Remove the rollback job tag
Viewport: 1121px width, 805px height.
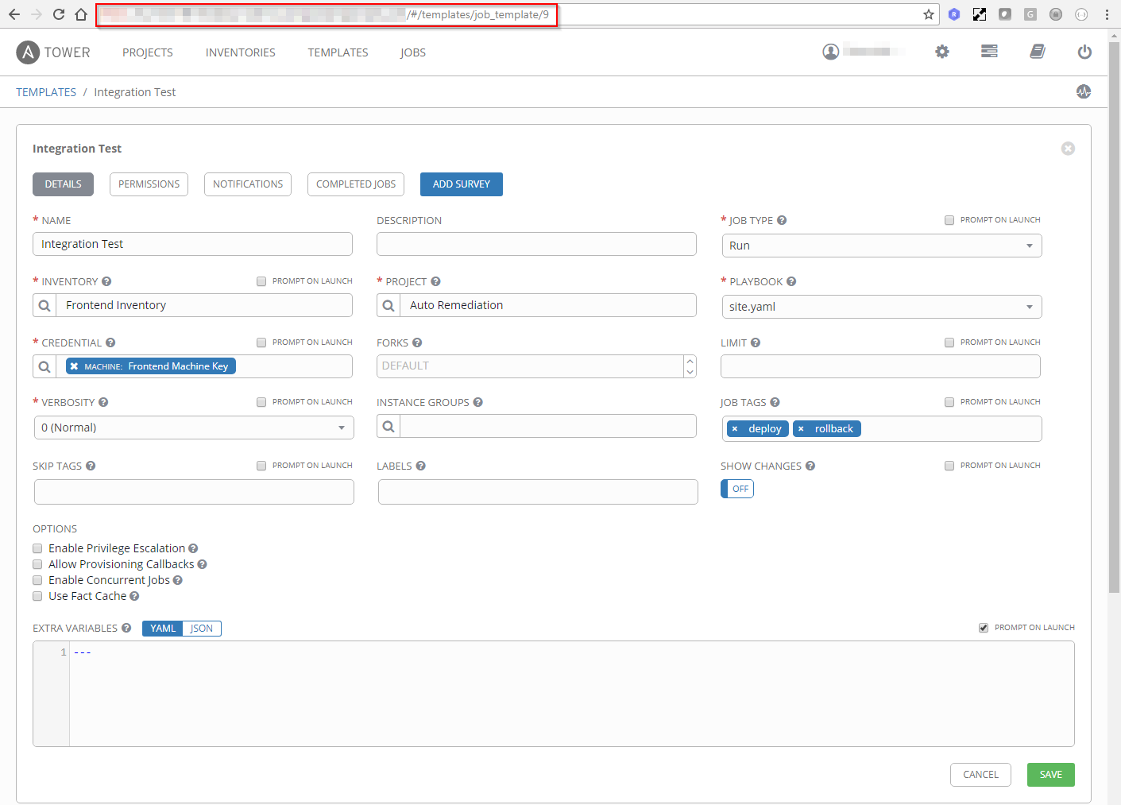(801, 429)
